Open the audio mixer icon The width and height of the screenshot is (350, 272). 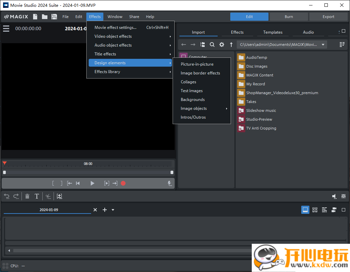(x=344, y=196)
